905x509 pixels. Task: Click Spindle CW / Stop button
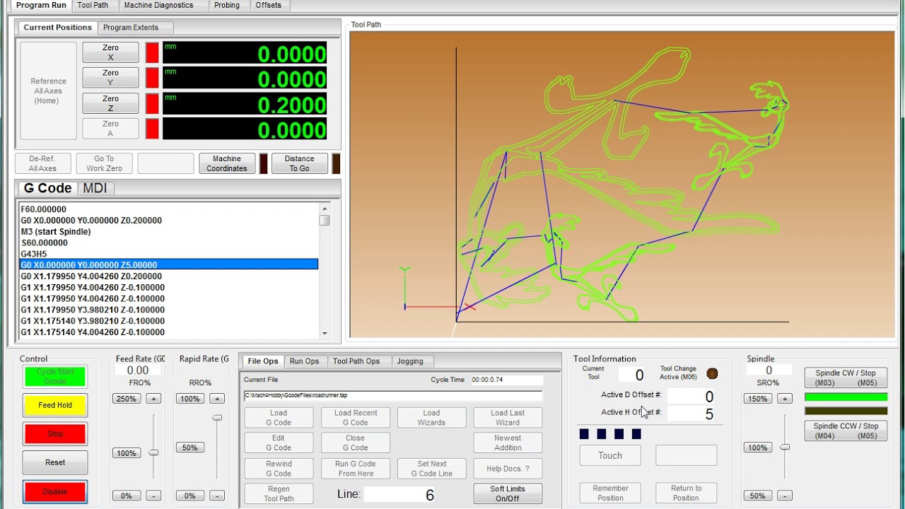pos(846,378)
